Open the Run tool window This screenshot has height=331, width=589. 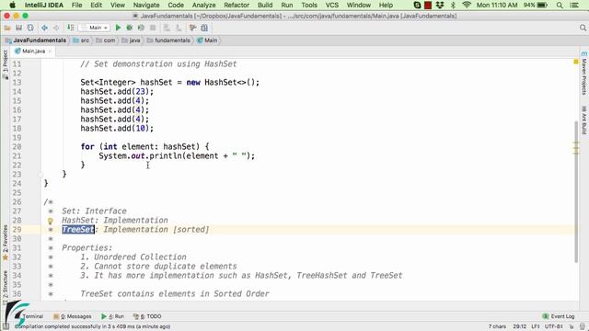(113, 316)
